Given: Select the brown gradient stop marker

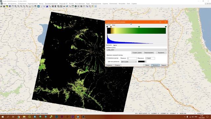Looking at the screenshot, I should [x=111, y=27].
